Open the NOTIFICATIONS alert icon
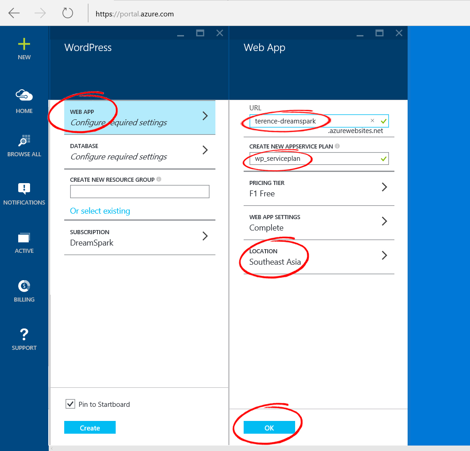Screen dimensions: 470x451 pyautogui.click(x=24, y=189)
